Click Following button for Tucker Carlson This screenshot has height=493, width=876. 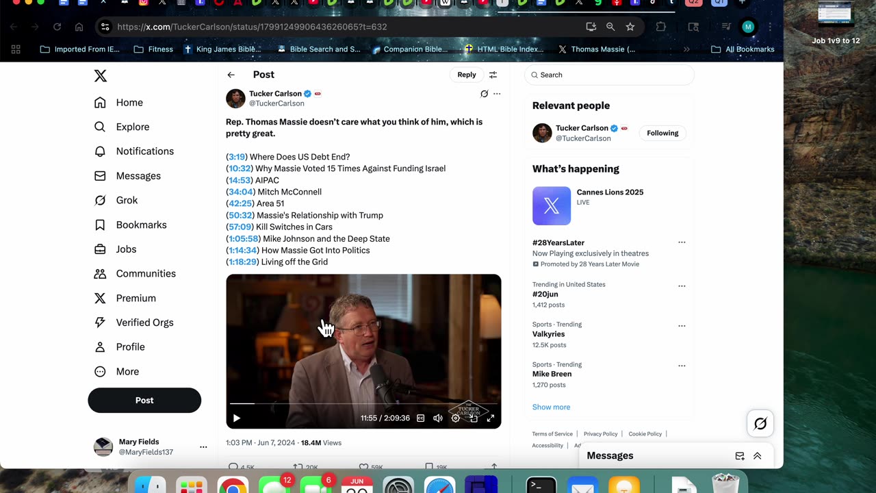pos(662,133)
